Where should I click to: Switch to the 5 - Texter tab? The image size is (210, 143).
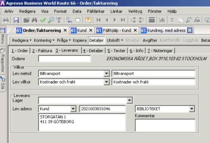[117, 51]
